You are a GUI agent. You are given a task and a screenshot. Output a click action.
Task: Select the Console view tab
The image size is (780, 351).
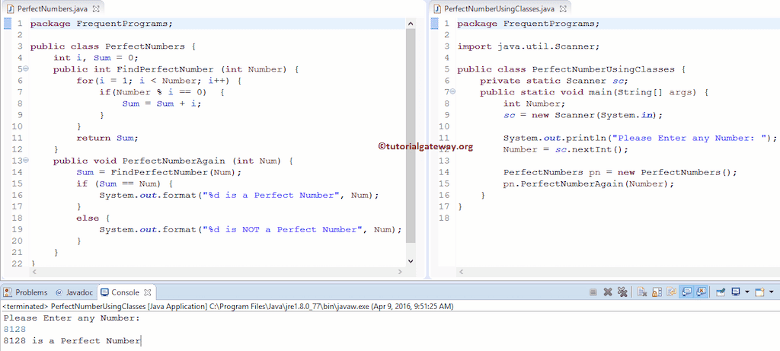[125, 292]
